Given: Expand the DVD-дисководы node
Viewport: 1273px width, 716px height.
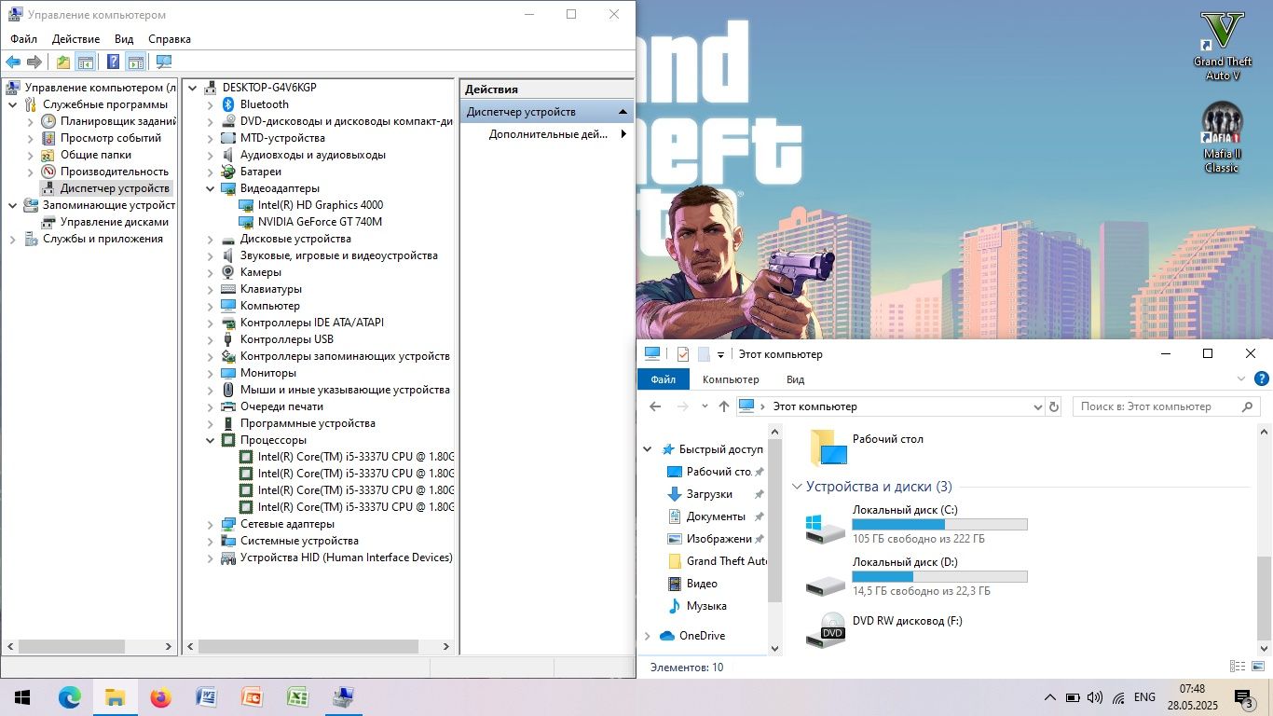Looking at the screenshot, I should coord(211,121).
